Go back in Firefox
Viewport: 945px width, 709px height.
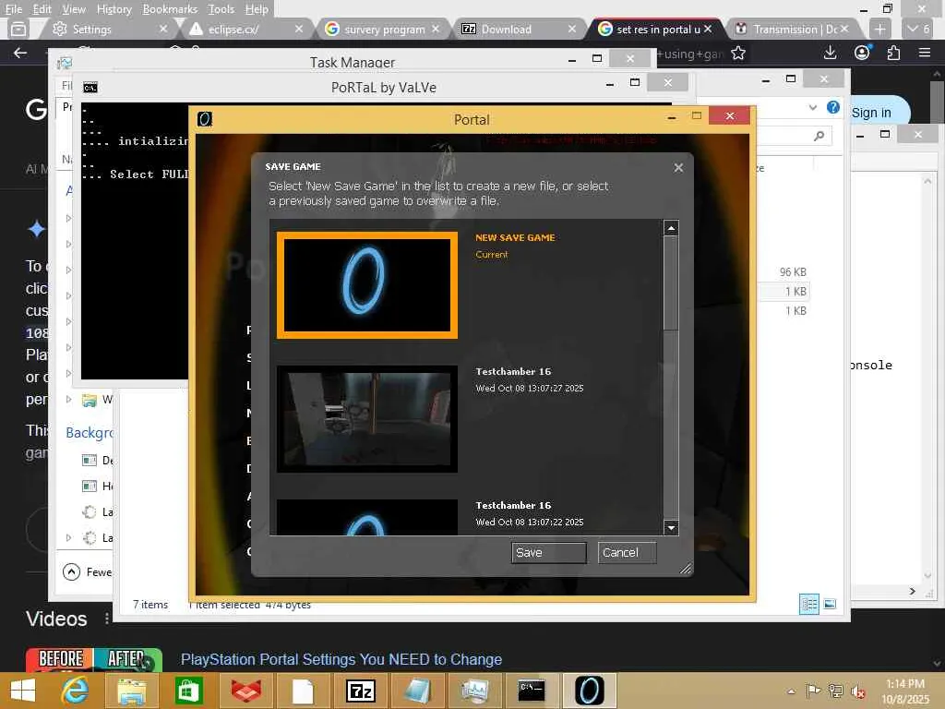point(20,53)
